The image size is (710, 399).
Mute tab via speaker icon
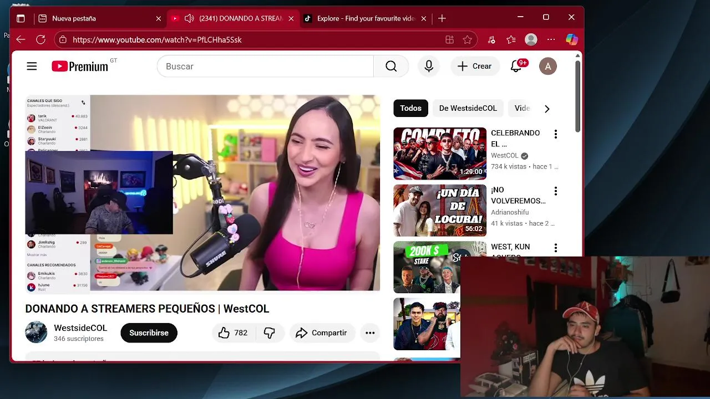(x=189, y=18)
